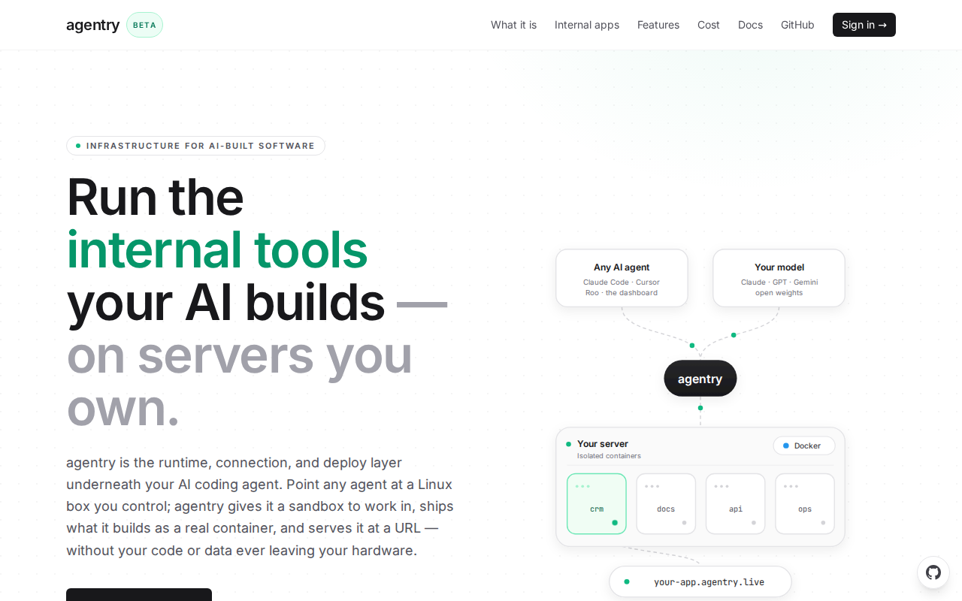Select the Your model card

pyautogui.click(x=779, y=278)
